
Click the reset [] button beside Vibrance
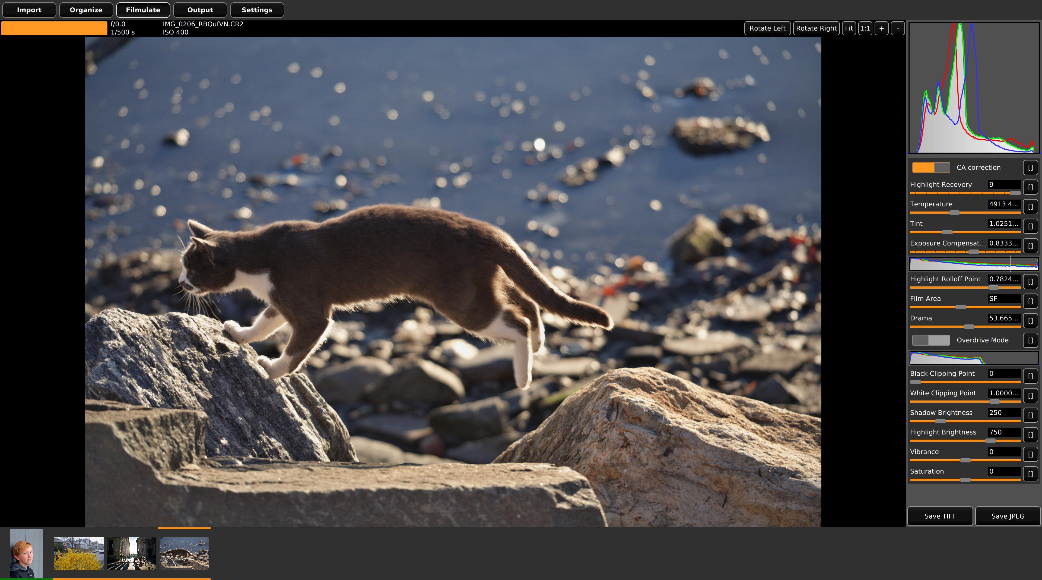tap(1030, 455)
